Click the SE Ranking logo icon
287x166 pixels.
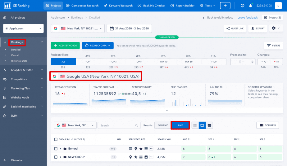[x=7, y=6]
